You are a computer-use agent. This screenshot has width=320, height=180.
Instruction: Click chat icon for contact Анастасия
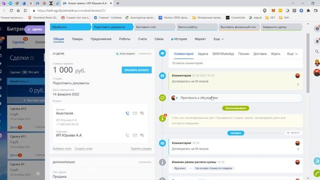[x=142, y=113]
